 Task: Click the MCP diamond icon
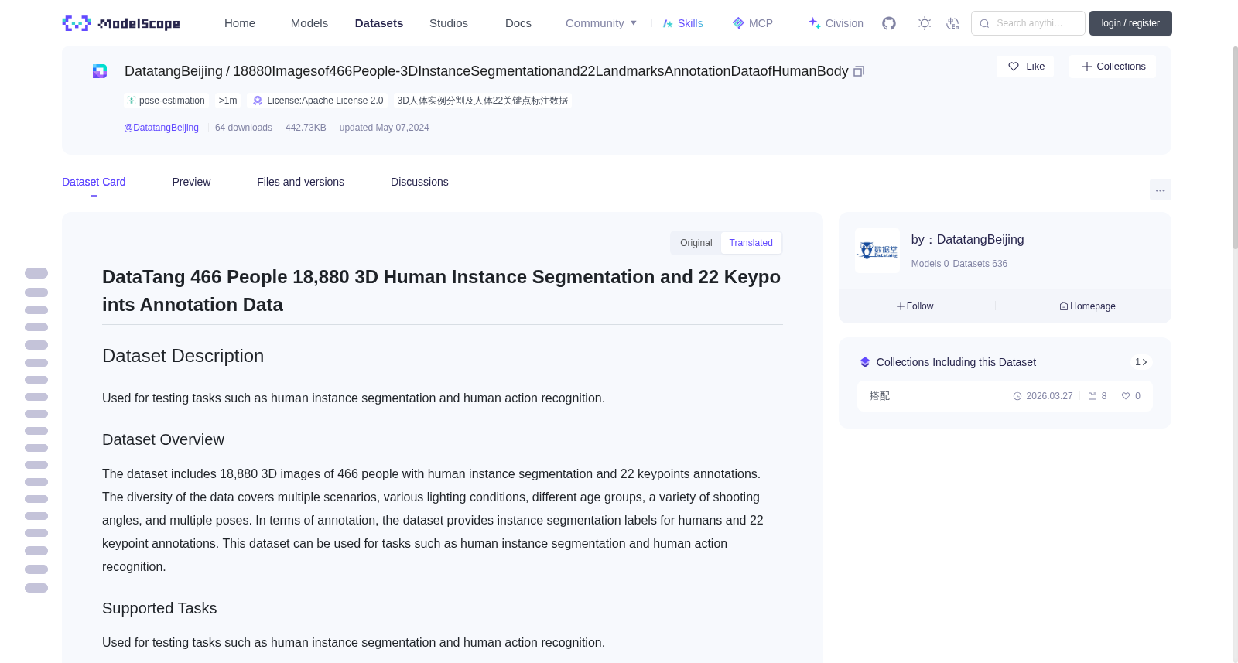click(x=738, y=23)
